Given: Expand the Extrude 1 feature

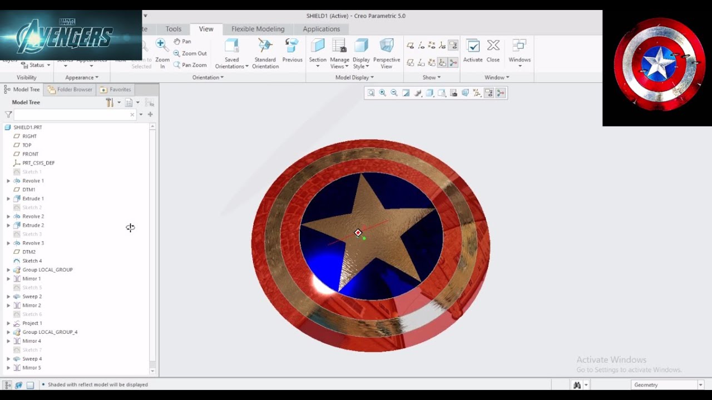Looking at the screenshot, I should tap(8, 199).
